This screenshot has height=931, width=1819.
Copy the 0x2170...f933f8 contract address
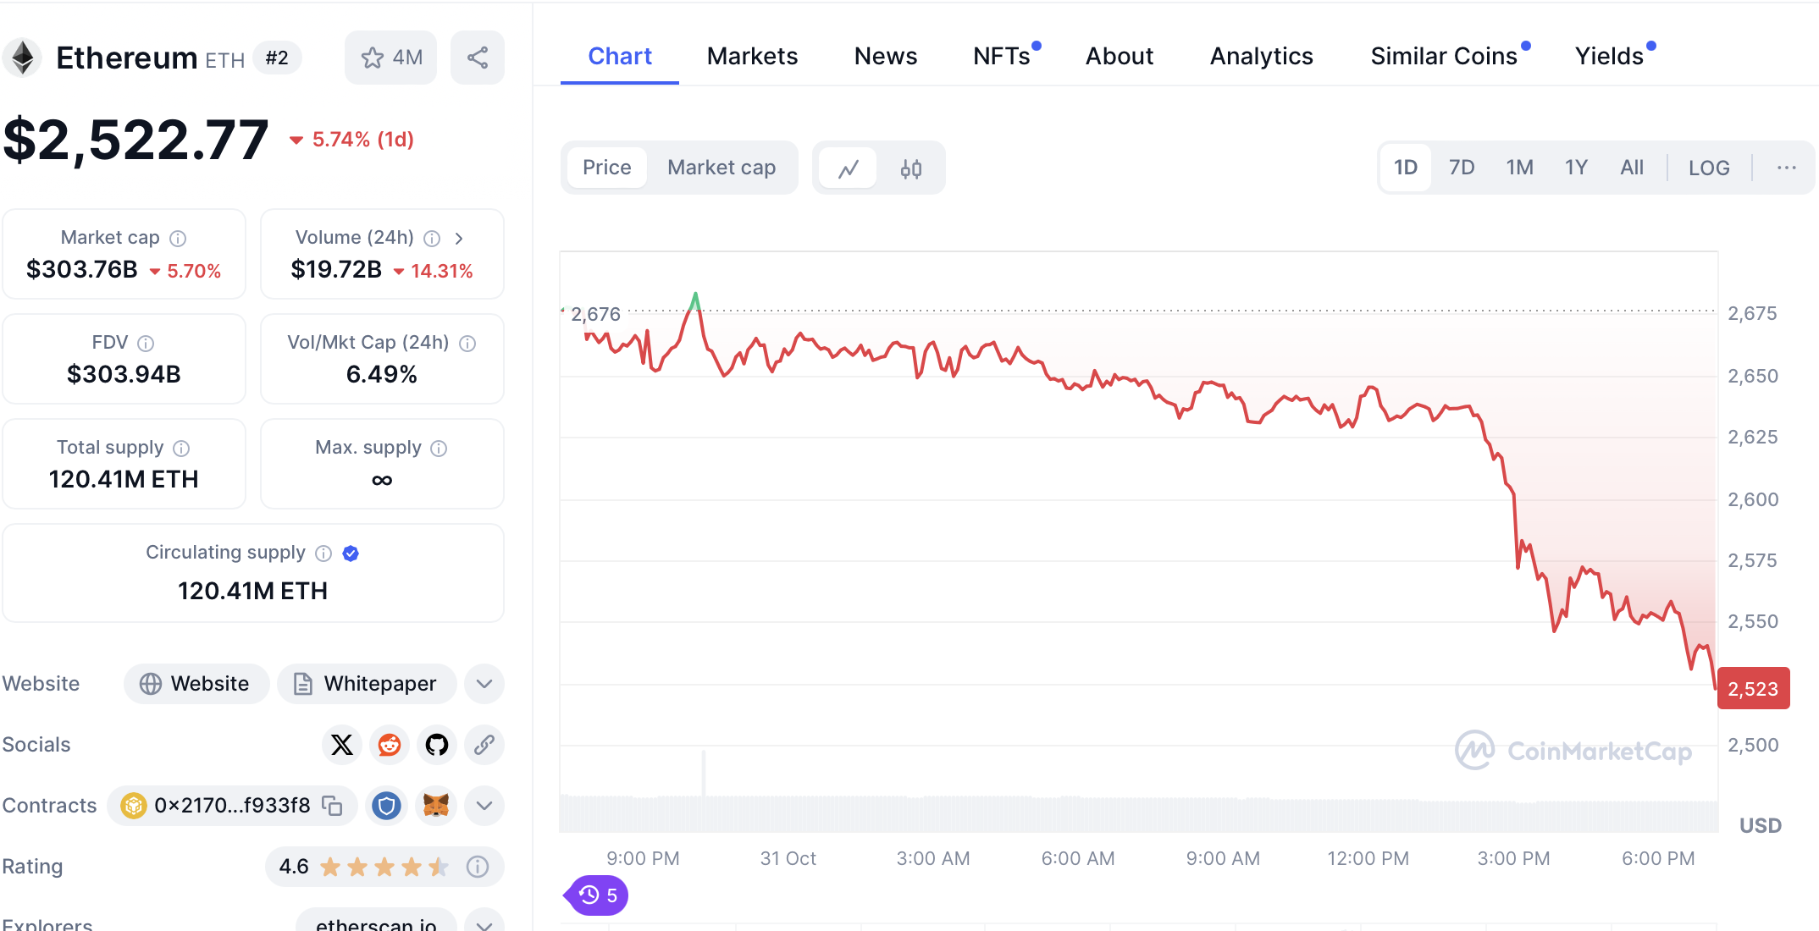[333, 806]
